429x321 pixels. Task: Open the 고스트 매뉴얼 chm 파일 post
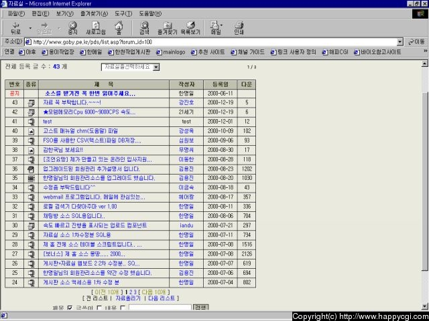point(80,131)
